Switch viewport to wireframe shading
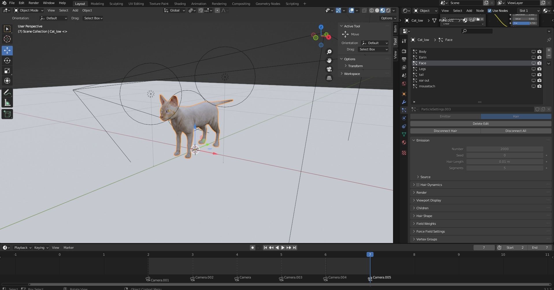This screenshot has height=290, width=554. (x=372, y=10)
